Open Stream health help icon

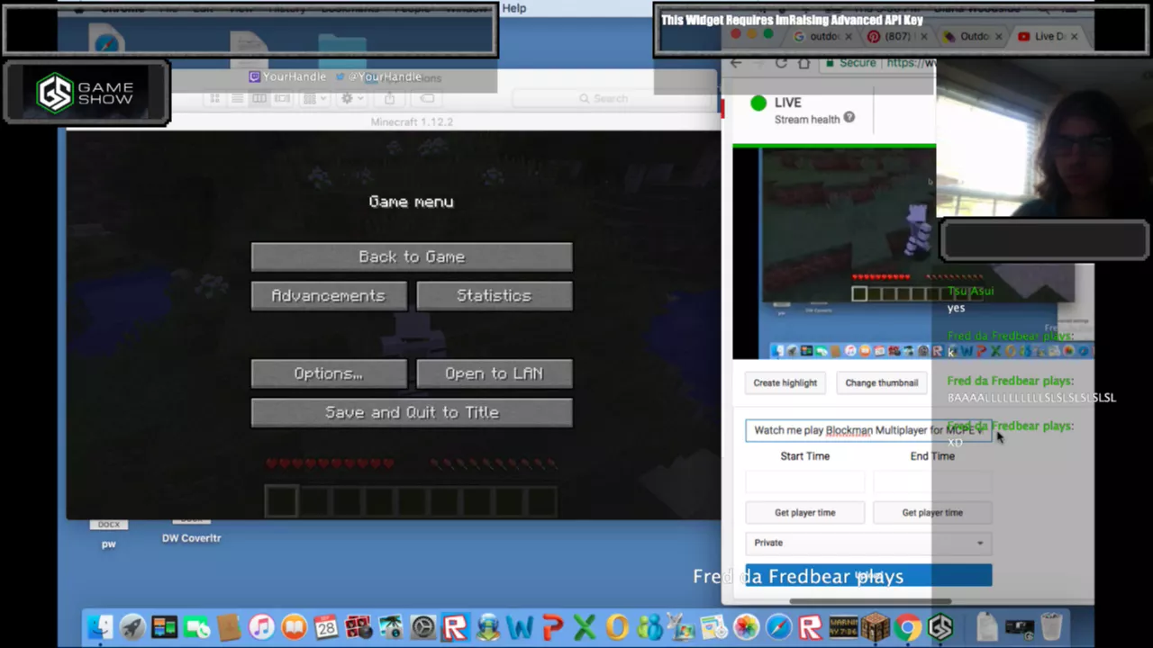tap(849, 118)
